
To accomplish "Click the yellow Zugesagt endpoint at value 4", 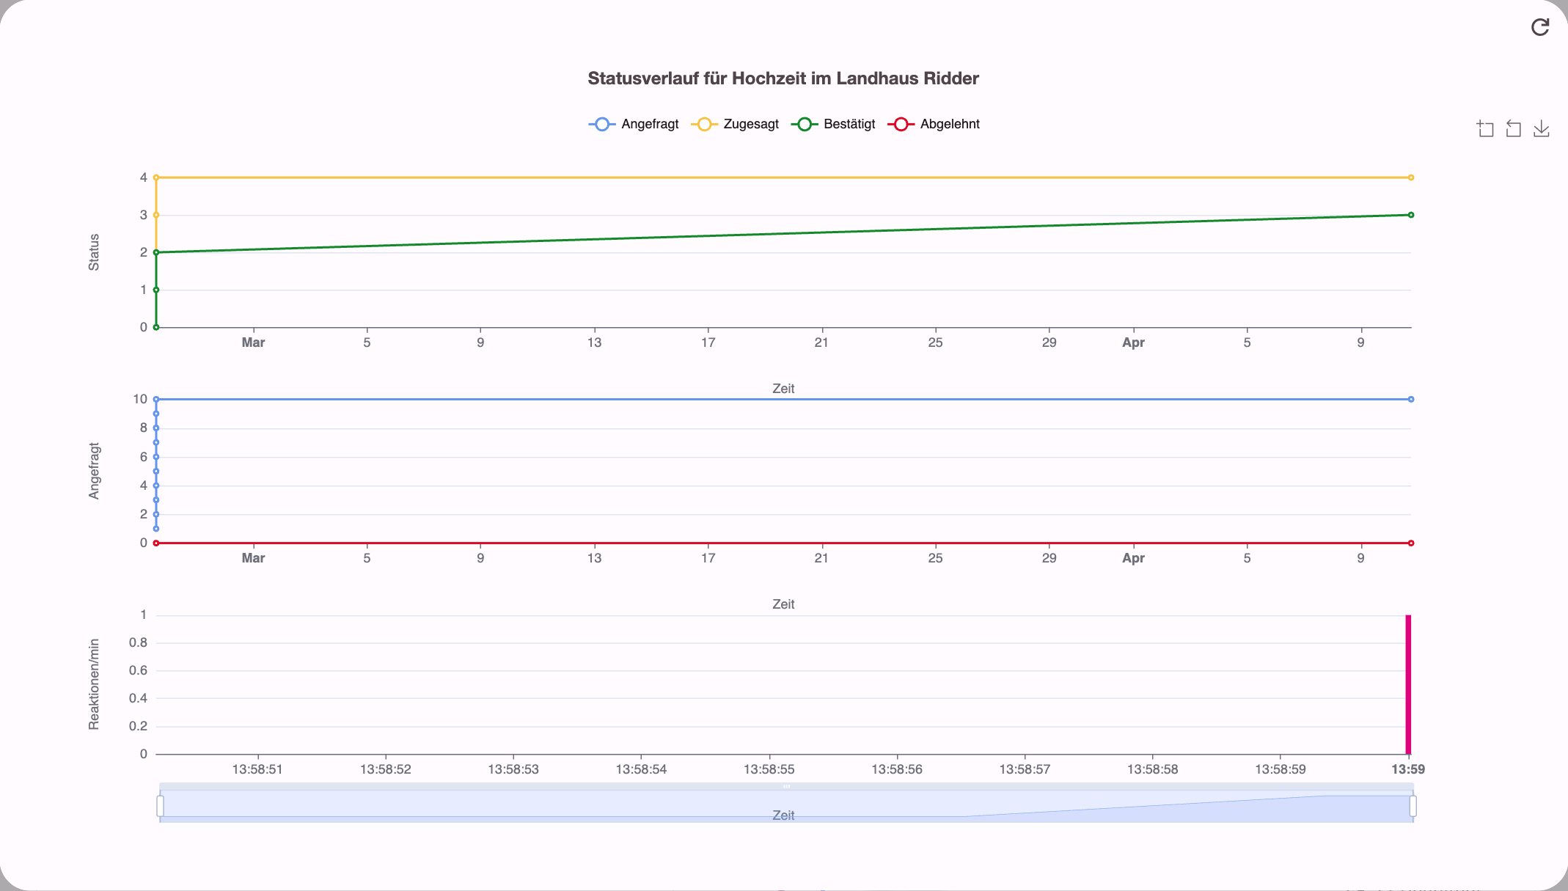I will point(1411,177).
